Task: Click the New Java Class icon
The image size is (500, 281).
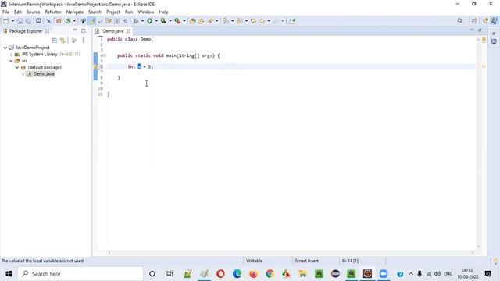Action: tap(68, 21)
